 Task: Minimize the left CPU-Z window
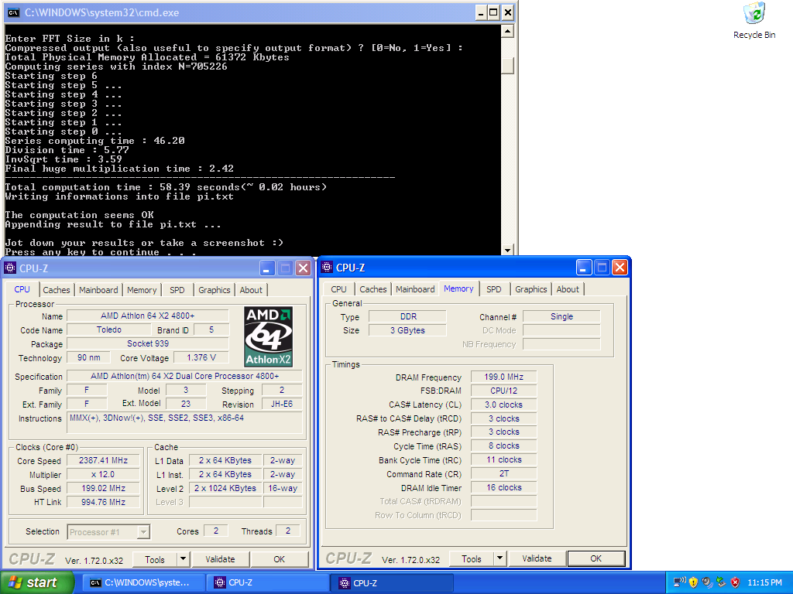(x=267, y=268)
